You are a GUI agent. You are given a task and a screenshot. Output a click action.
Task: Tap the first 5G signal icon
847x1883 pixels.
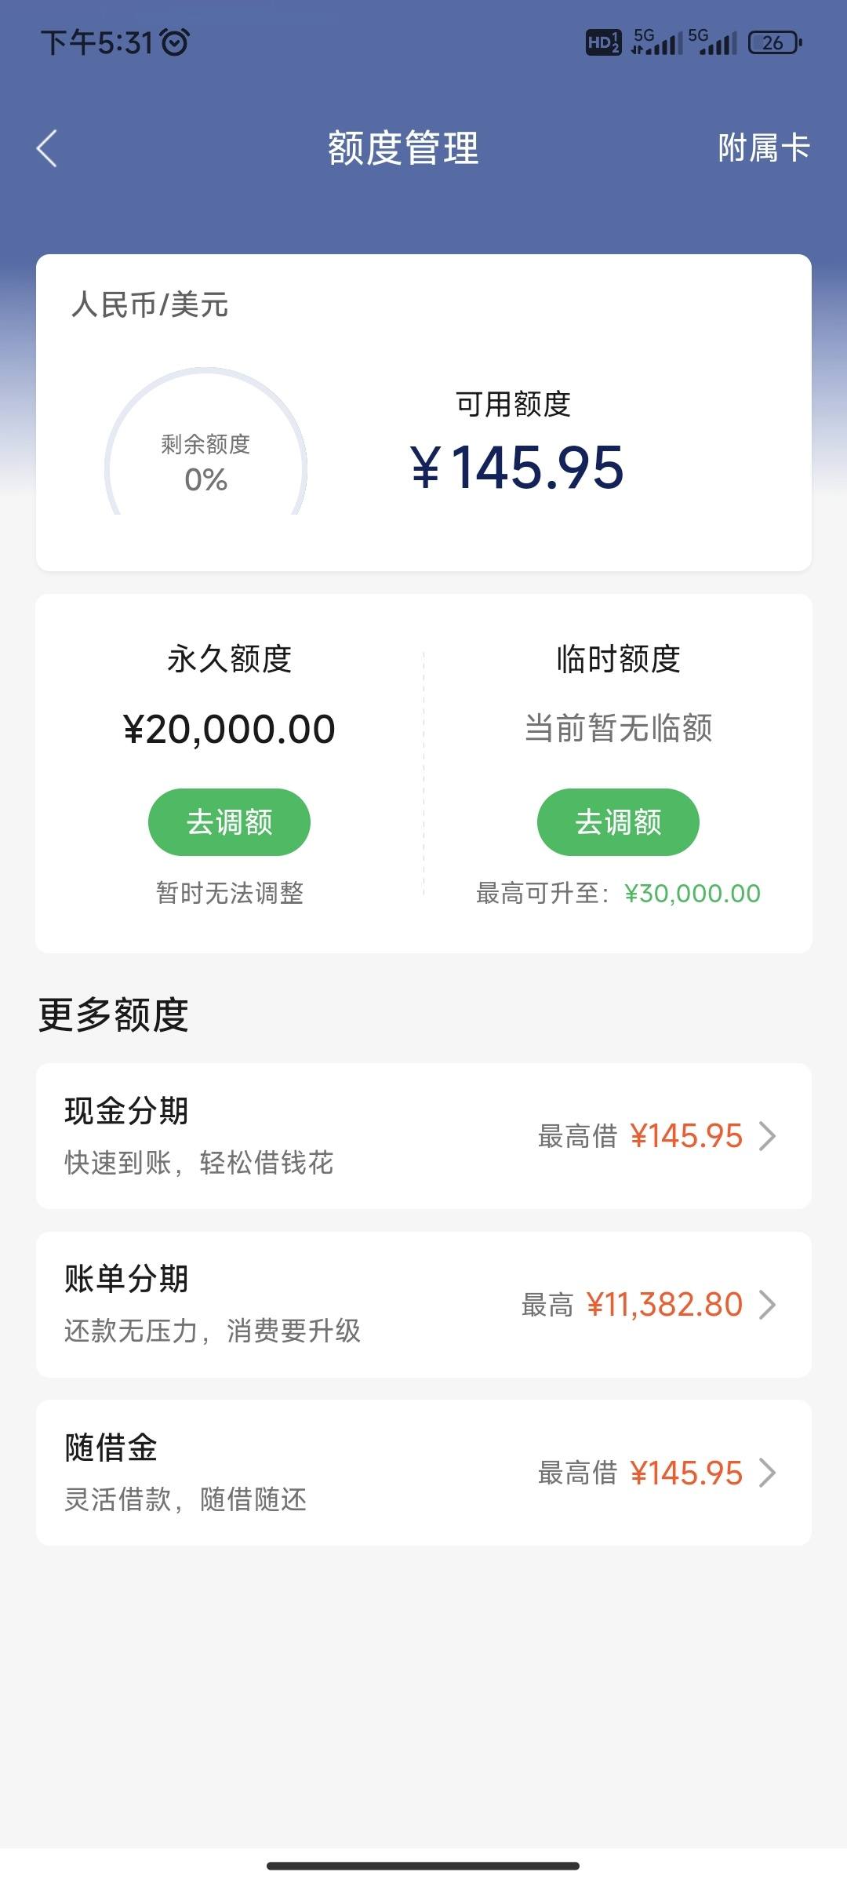[x=657, y=42]
